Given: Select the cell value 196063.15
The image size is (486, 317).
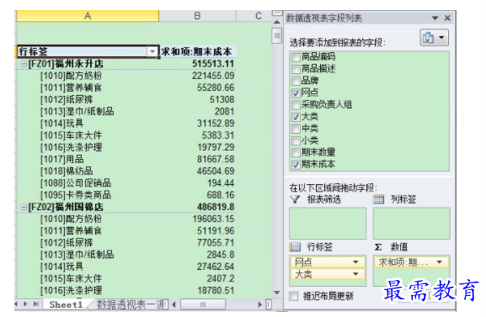Looking at the screenshot, I should [213, 219].
